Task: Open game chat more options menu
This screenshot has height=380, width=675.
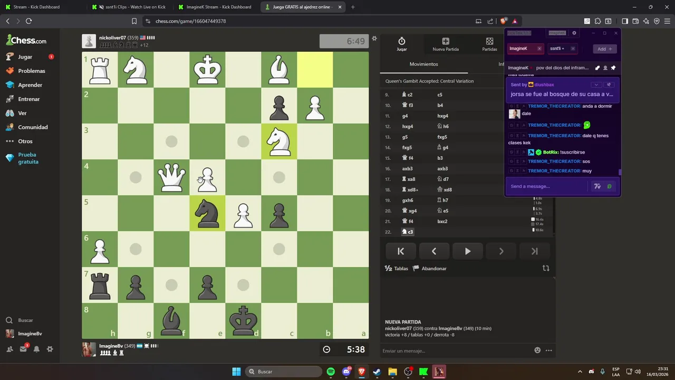Action: (549, 350)
